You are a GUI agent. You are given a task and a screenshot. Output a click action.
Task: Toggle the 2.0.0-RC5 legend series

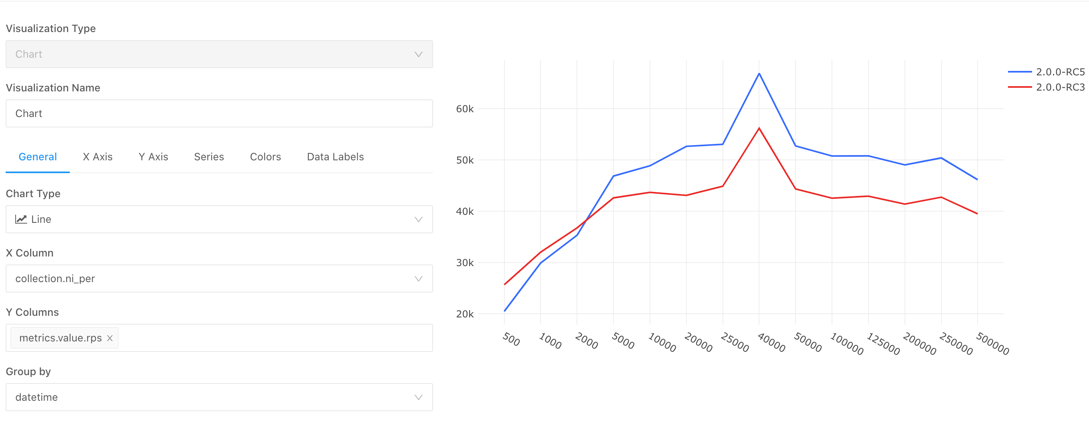[x=1060, y=72]
